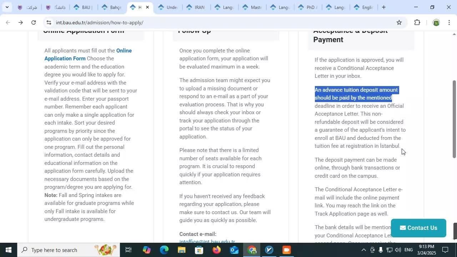Open the Extensions puzzle icon
457x257 pixels.
click(417, 22)
